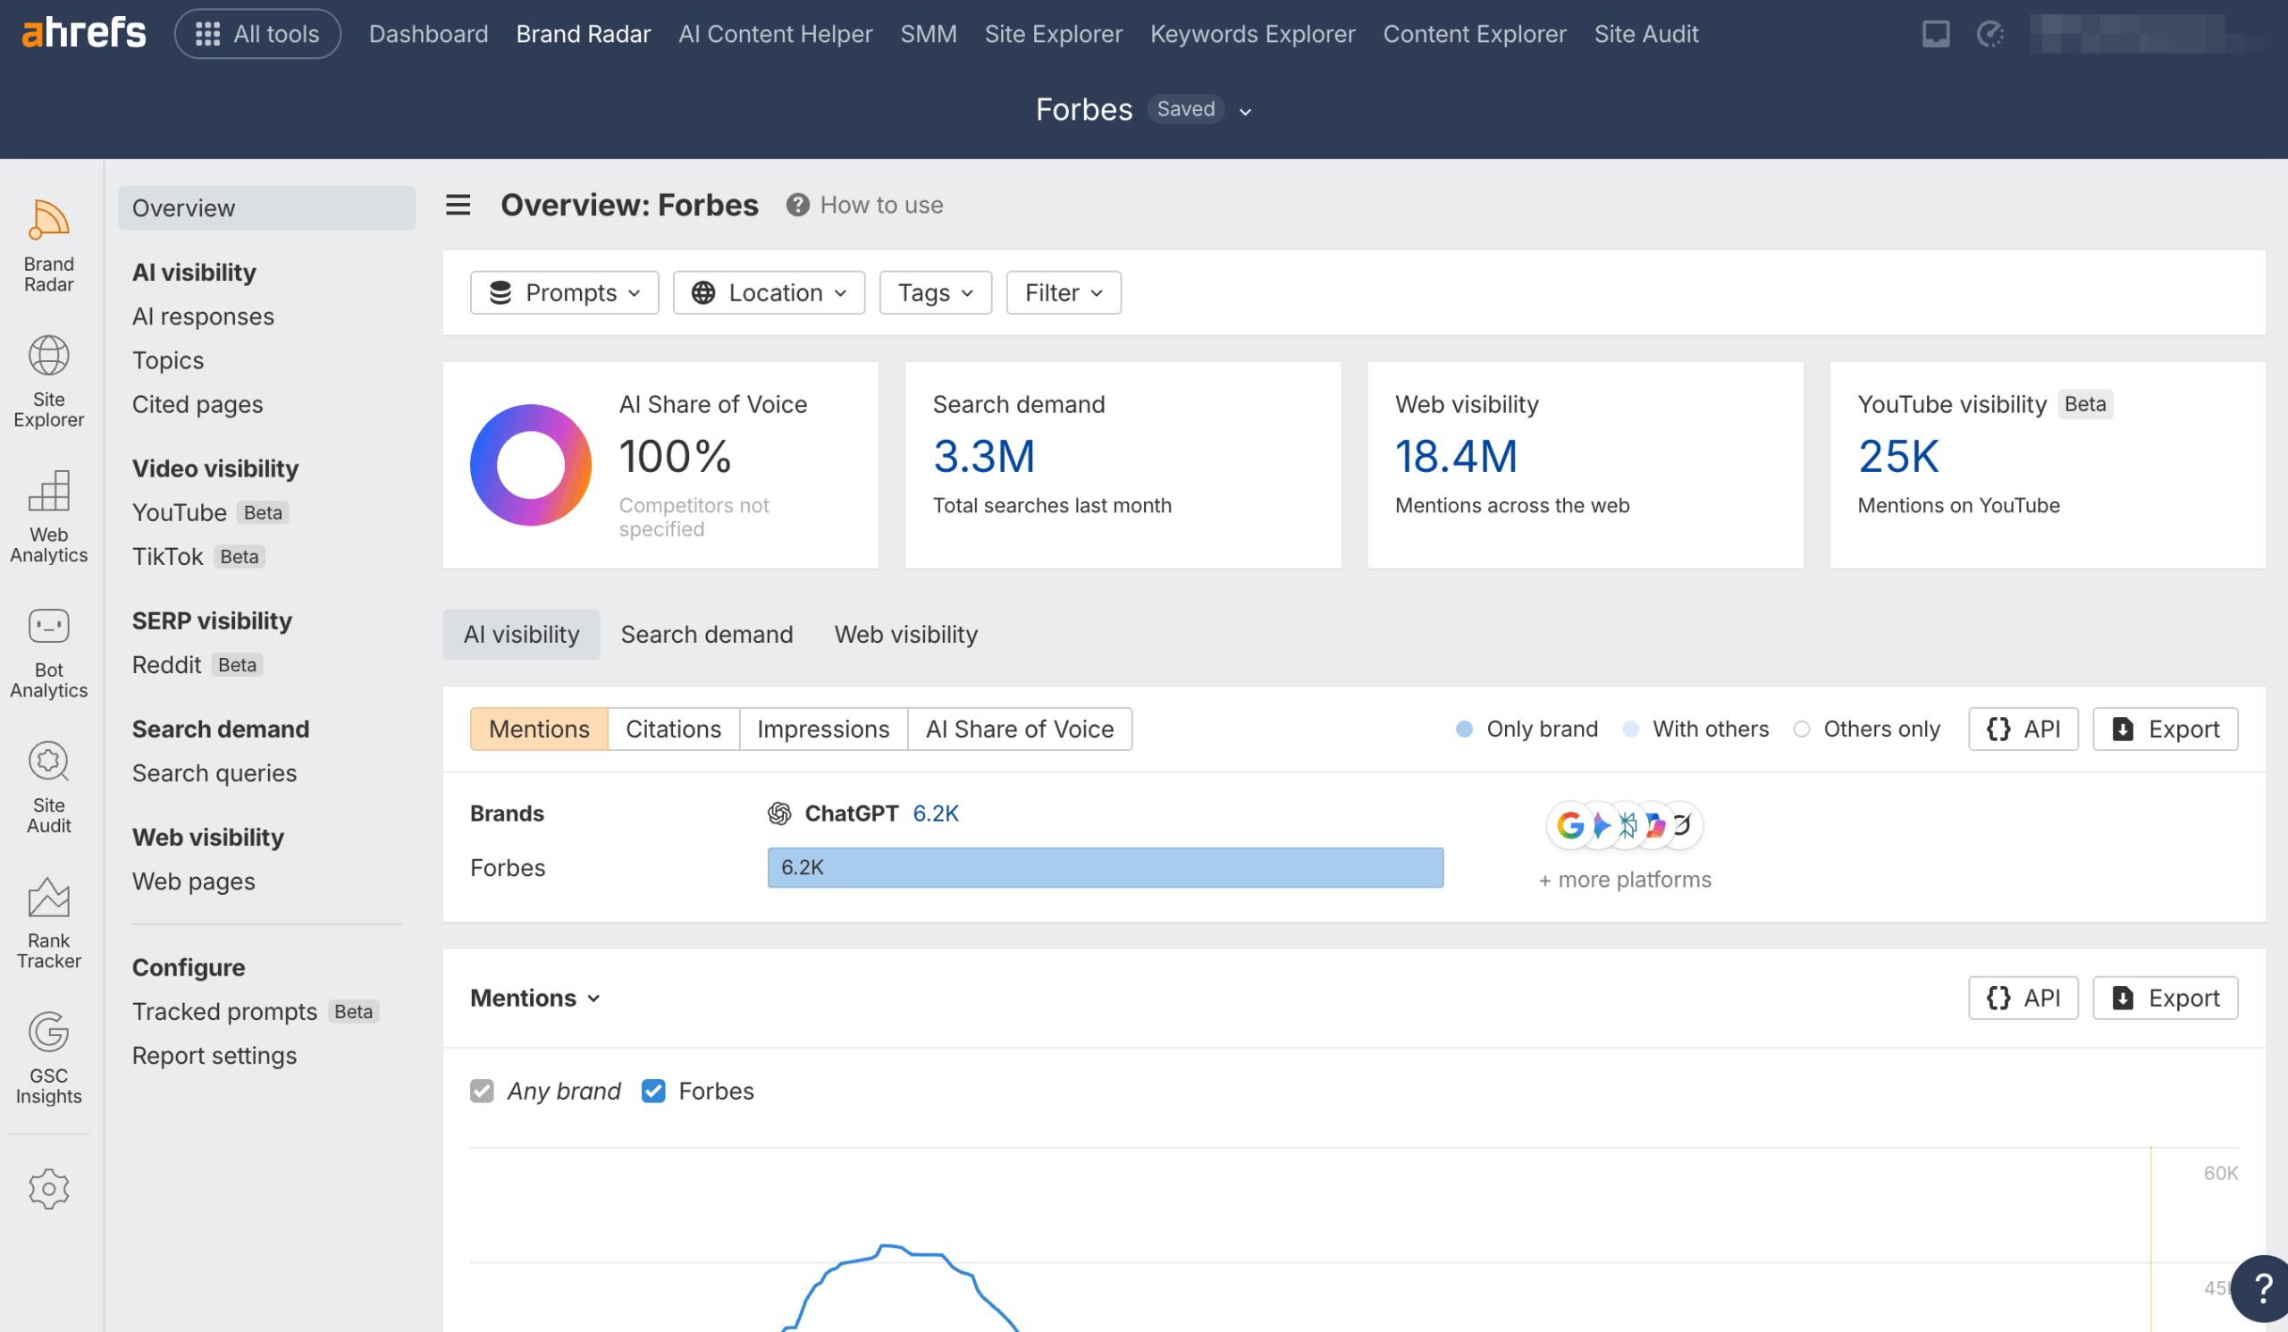Open TikTok Beta in sidebar
The width and height of the screenshot is (2288, 1332).
tap(198, 557)
